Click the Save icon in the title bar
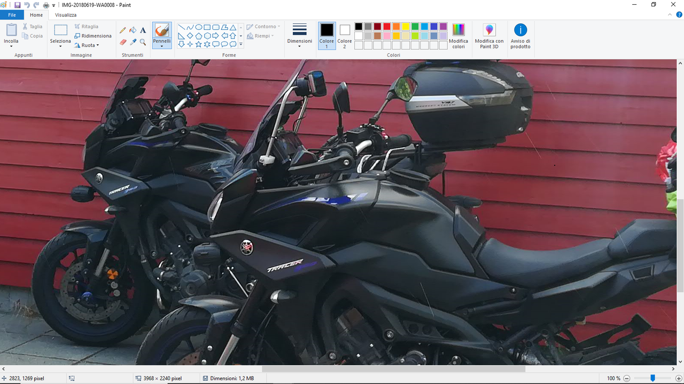 click(18, 5)
